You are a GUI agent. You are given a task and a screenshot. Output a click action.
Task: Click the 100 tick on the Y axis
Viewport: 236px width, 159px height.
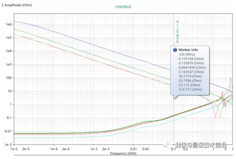point(9,78)
